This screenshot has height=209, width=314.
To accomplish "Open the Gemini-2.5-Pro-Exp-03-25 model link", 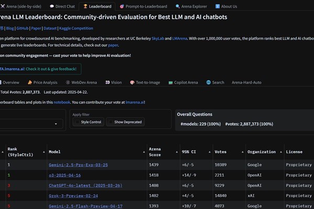I will coord(78,165).
